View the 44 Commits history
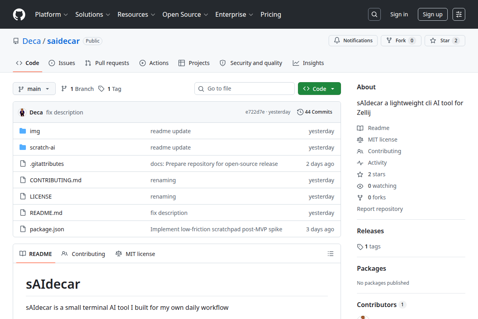The image size is (478, 319). click(315, 112)
